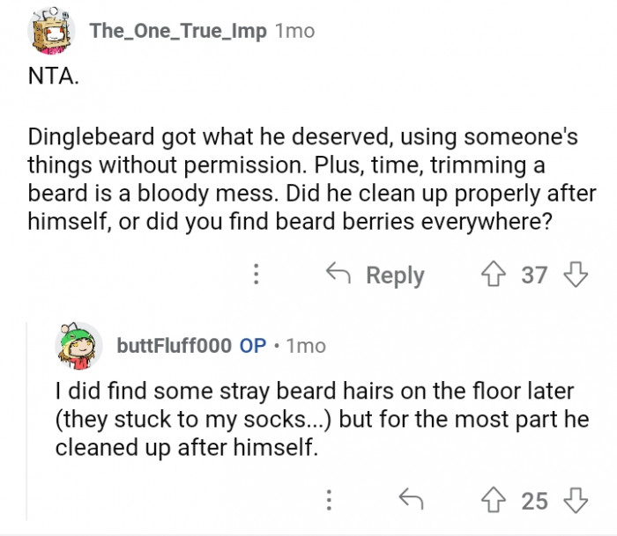Downvote the reply with 25 votes
The image size is (617, 536).
point(576,501)
